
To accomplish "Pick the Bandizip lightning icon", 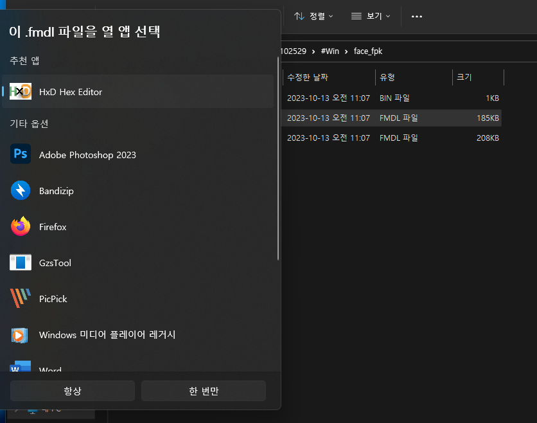I will coord(21,190).
